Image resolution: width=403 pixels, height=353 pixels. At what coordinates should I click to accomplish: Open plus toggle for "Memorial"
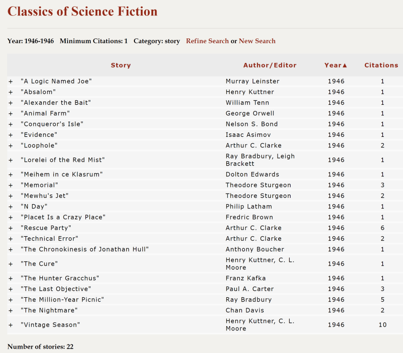tap(11, 185)
